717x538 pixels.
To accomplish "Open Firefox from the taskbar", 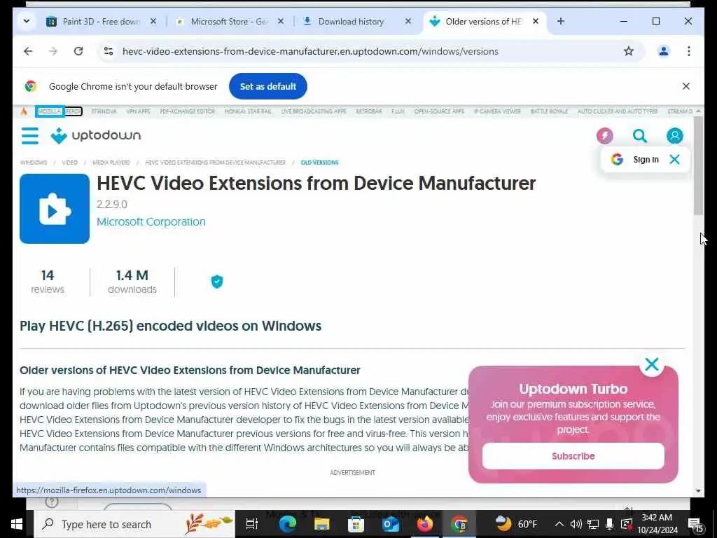I will (425, 524).
